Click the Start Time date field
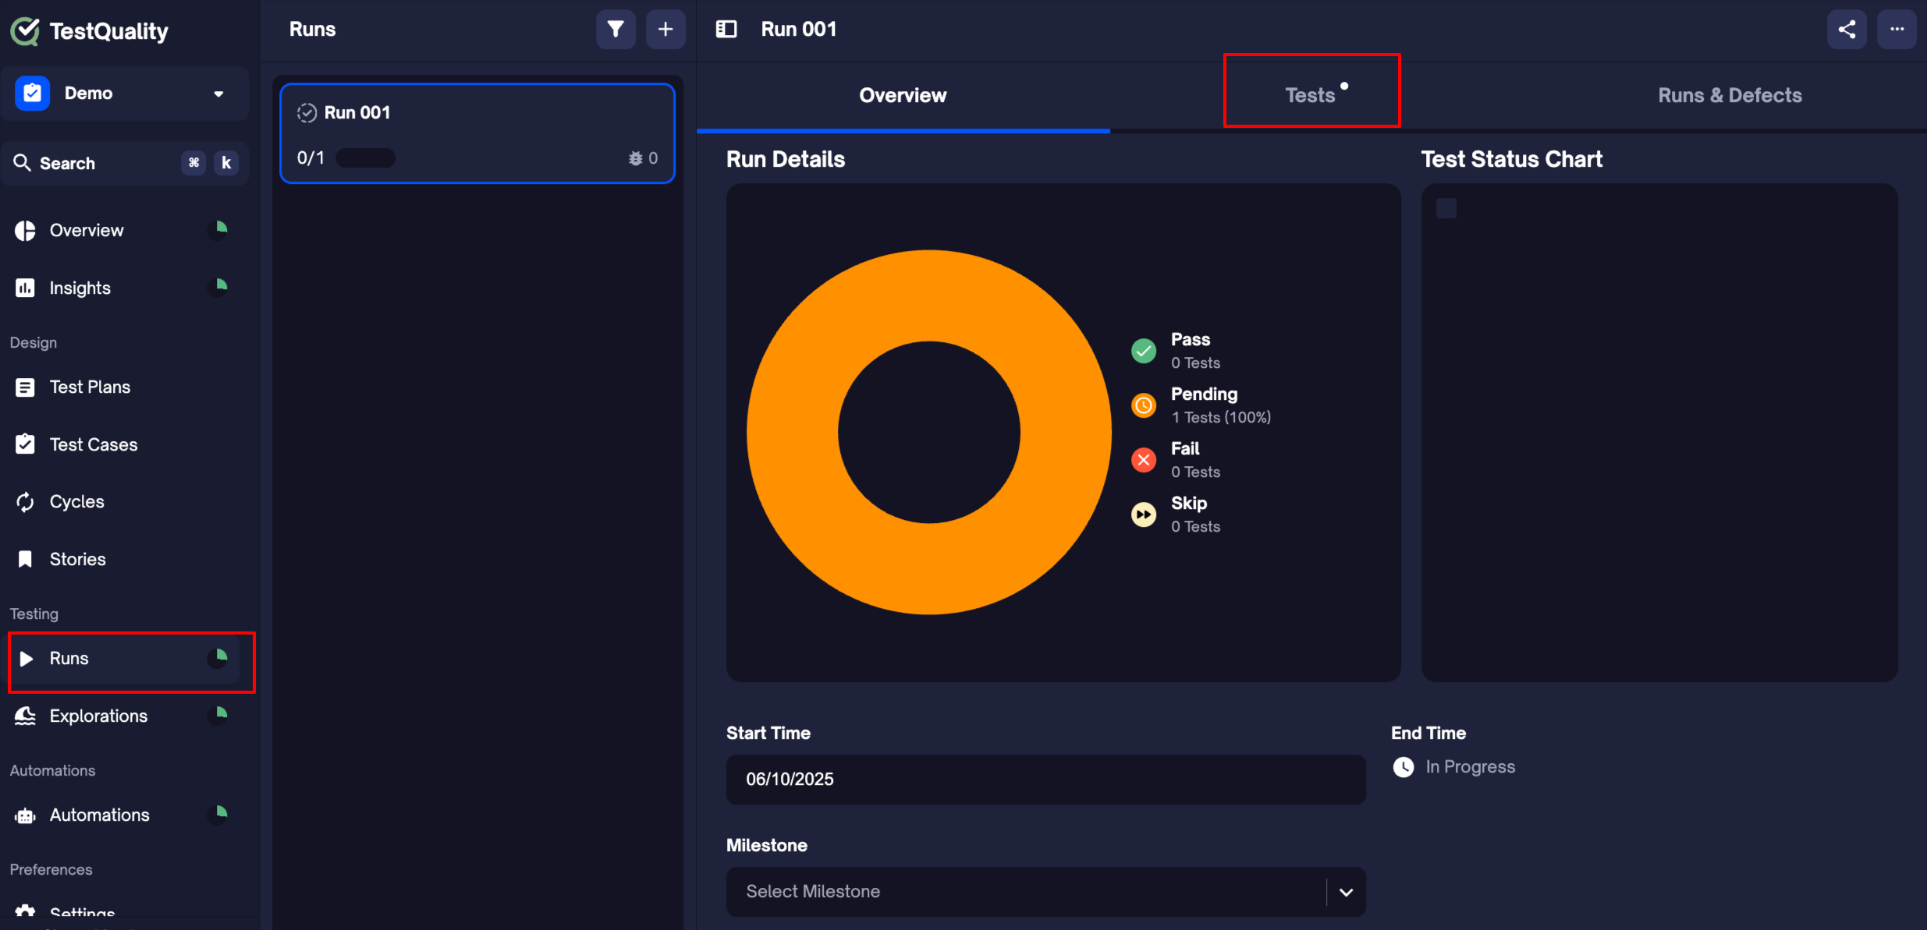Image resolution: width=1927 pixels, height=930 pixels. [x=1045, y=780]
